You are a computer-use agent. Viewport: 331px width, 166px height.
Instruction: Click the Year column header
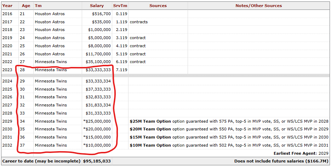7,6
